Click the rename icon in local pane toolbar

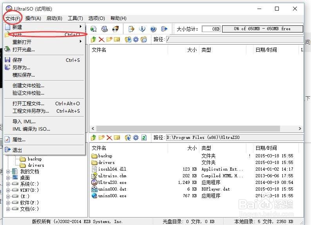tap(117, 137)
